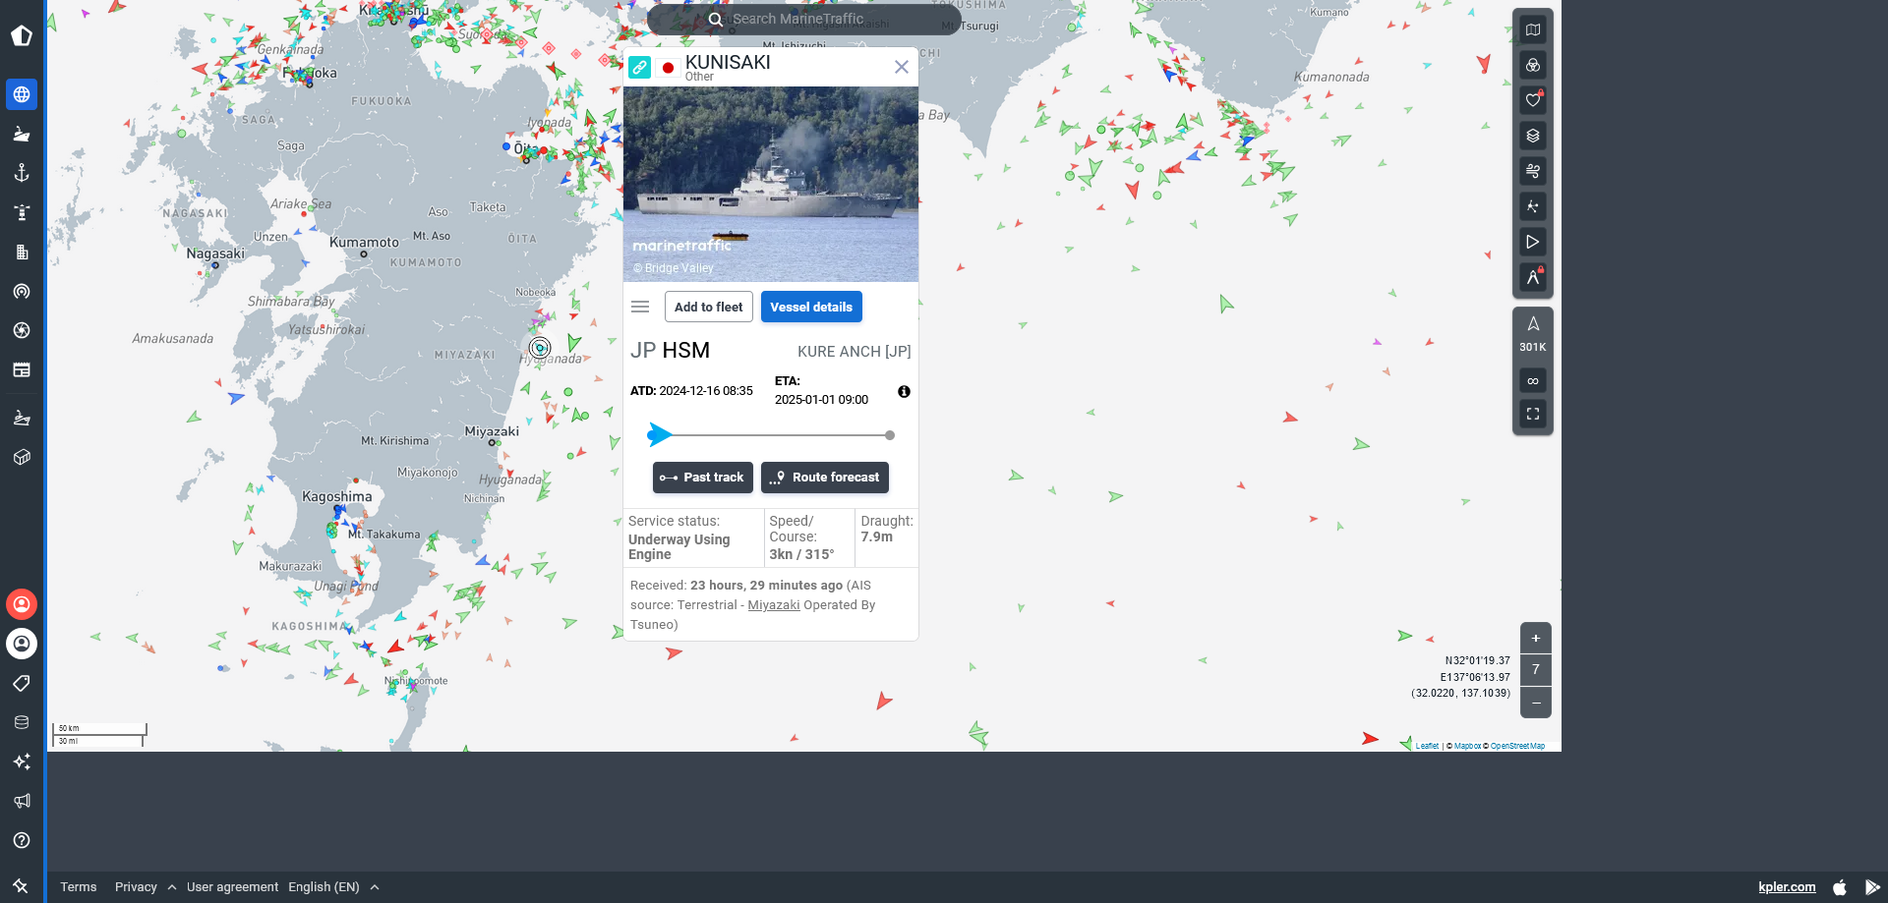Open the Ports anchor icon

[x=22, y=173]
